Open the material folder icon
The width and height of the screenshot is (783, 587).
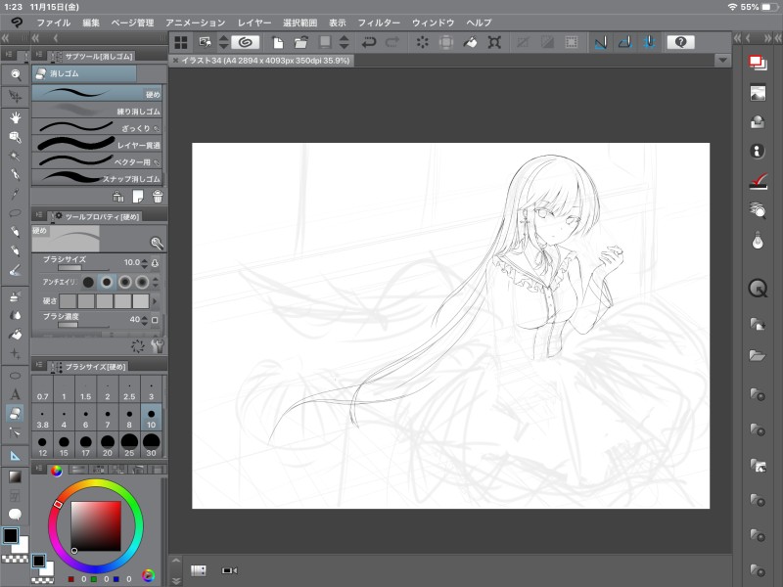pos(758,356)
